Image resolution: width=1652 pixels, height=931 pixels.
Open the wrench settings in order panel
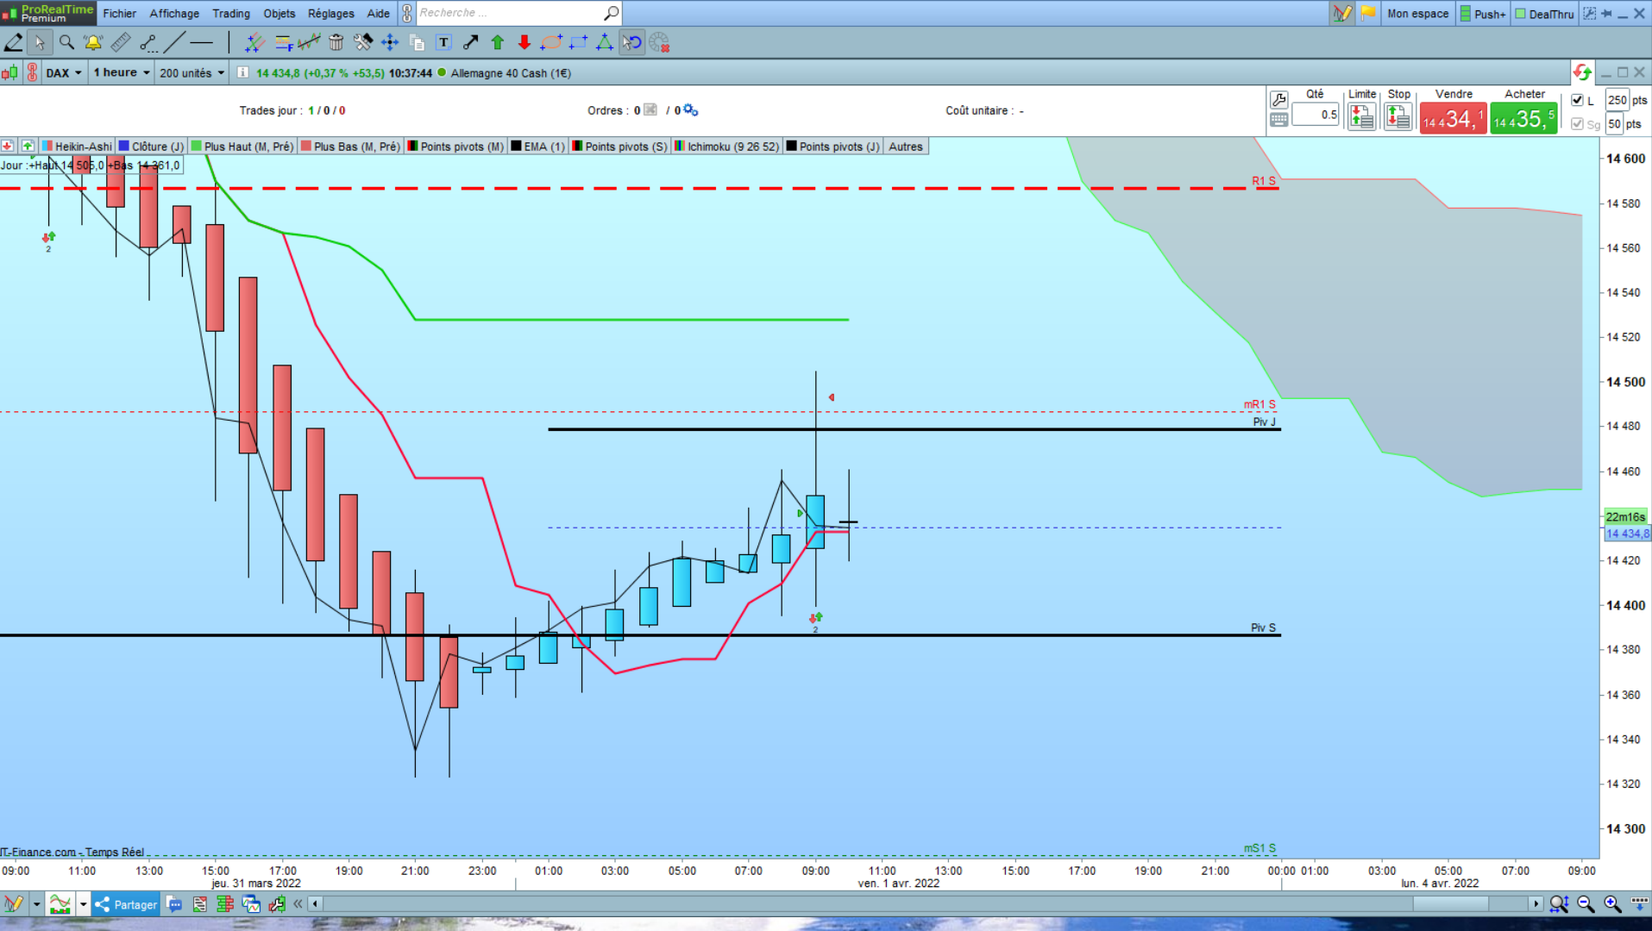point(1278,100)
